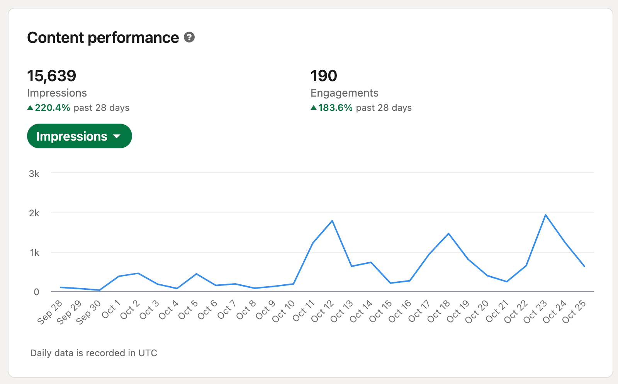Click the help icon beside Content performance
This screenshot has height=384, width=618.
(189, 37)
